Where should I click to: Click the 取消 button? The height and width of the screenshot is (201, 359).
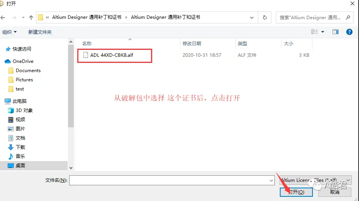click(x=334, y=192)
